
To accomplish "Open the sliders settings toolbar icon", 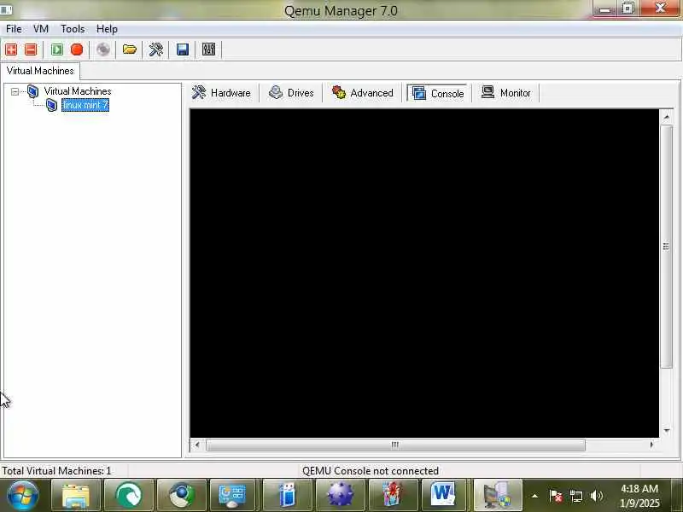I will point(208,49).
